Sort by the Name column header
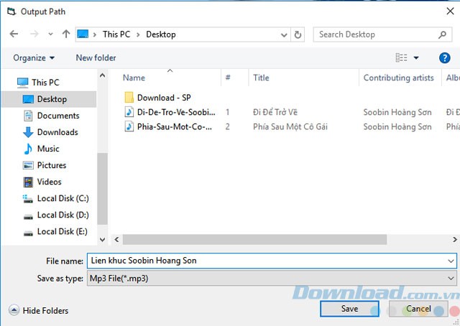 click(x=134, y=78)
